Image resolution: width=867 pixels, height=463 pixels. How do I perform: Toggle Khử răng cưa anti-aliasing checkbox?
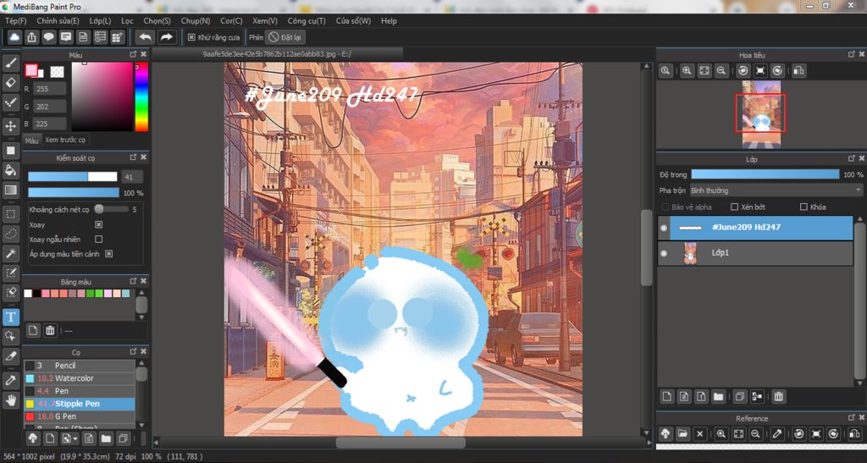[191, 37]
